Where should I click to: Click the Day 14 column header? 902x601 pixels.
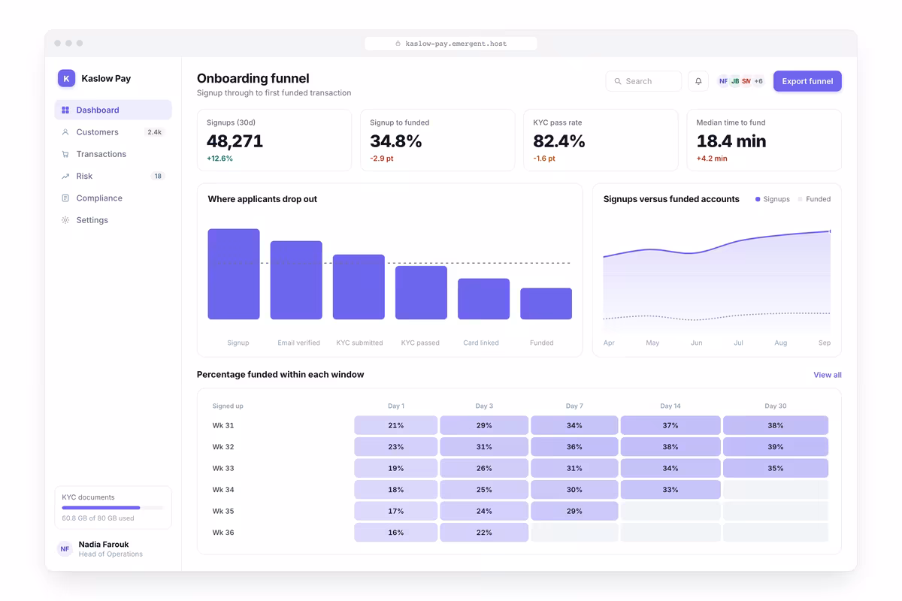[670, 406]
